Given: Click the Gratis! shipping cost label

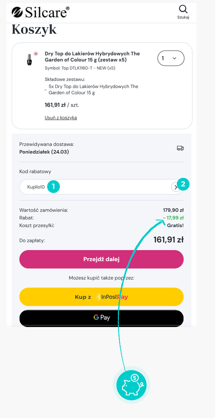Looking at the screenshot, I should click(x=175, y=225).
